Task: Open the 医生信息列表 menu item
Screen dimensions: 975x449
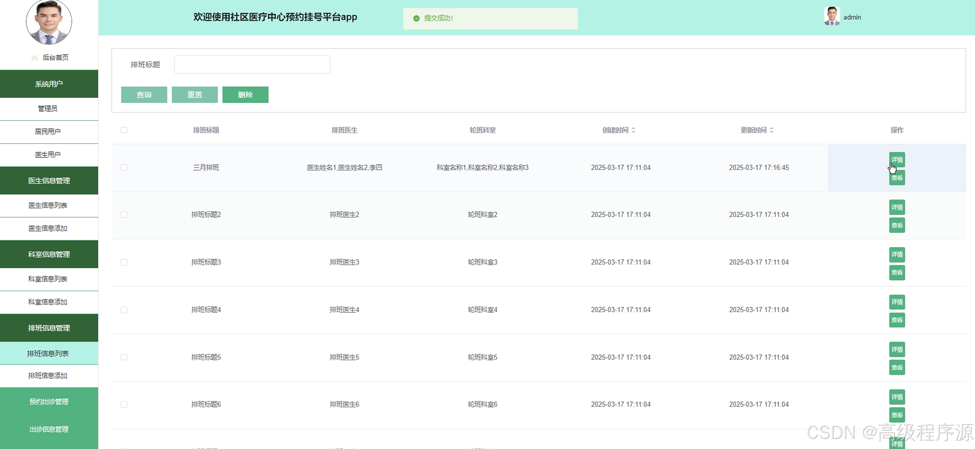Action: [x=48, y=205]
